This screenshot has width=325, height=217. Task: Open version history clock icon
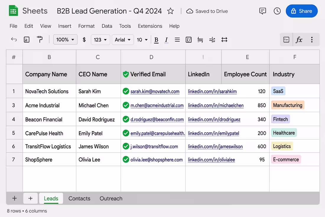(x=277, y=11)
